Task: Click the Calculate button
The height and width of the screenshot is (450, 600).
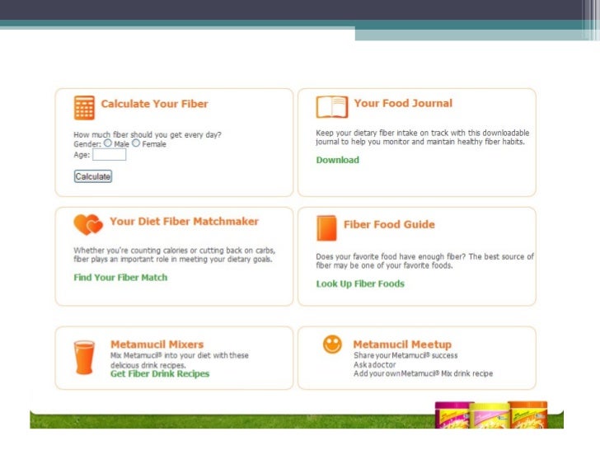Action: point(93,176)
